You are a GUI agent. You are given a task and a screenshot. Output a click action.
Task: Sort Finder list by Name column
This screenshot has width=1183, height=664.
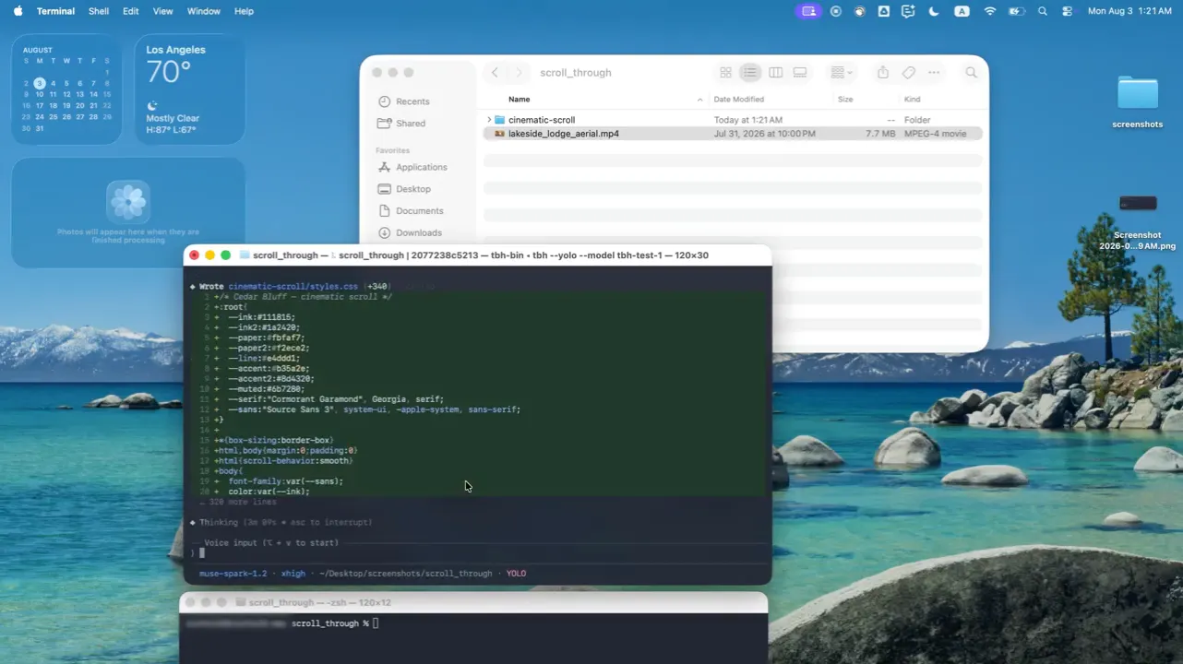[520, 100]
